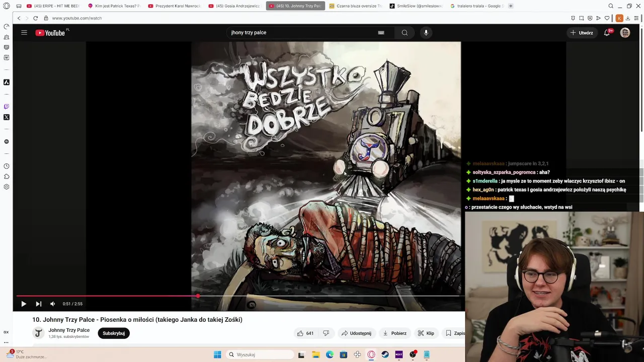The image size is (644, 362).
Task: Open the orange K profile button
Action: (619, 18)
